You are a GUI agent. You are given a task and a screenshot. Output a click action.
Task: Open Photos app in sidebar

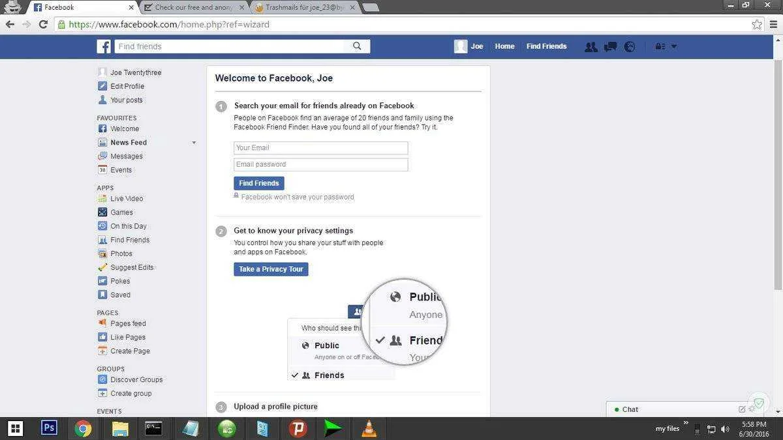(x=121, y=253)
